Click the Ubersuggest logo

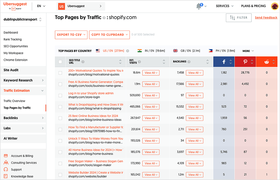15,6
